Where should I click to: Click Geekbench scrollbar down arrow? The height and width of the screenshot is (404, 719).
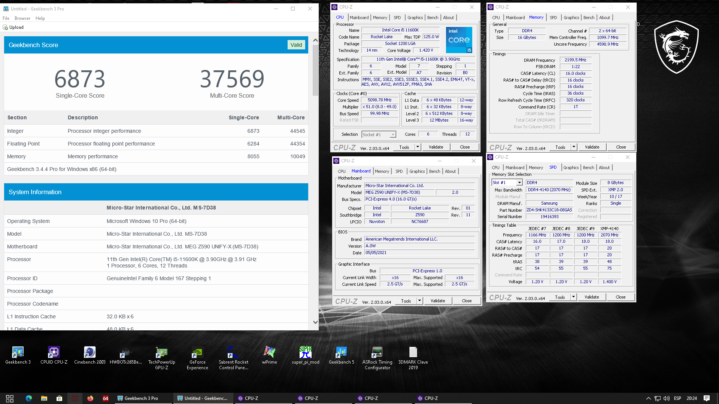[315, 322]
